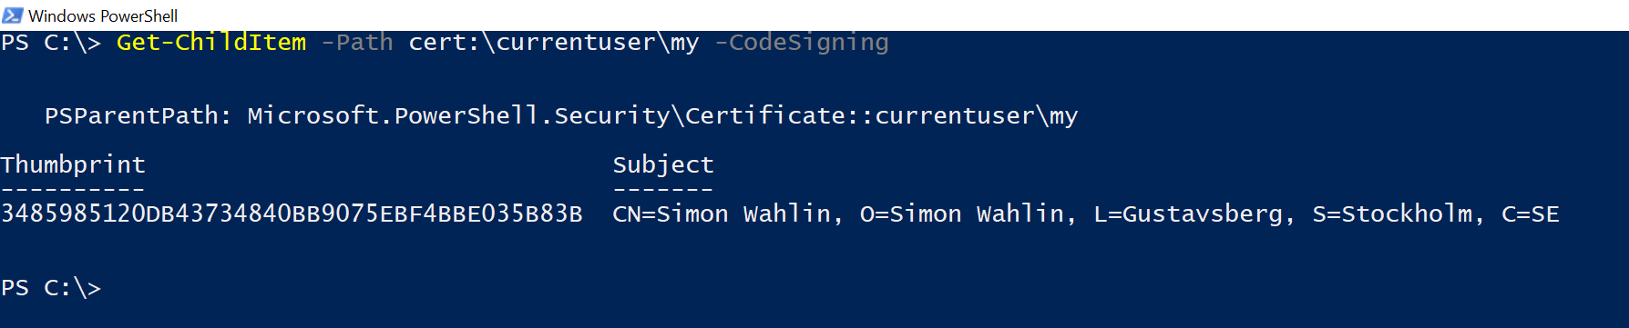Click the dashes under Thumbprint header

(x=73, y=190)
